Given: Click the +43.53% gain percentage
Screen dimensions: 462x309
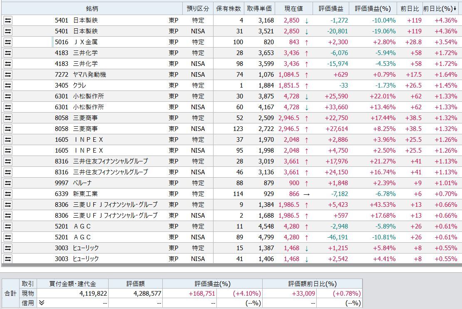Looking at the screenshot, I should 383,205.
